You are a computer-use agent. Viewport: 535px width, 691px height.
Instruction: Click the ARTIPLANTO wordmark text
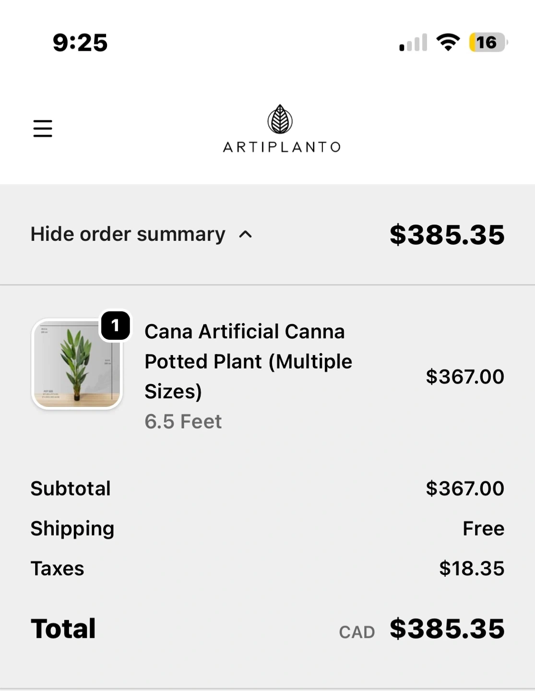282,147
